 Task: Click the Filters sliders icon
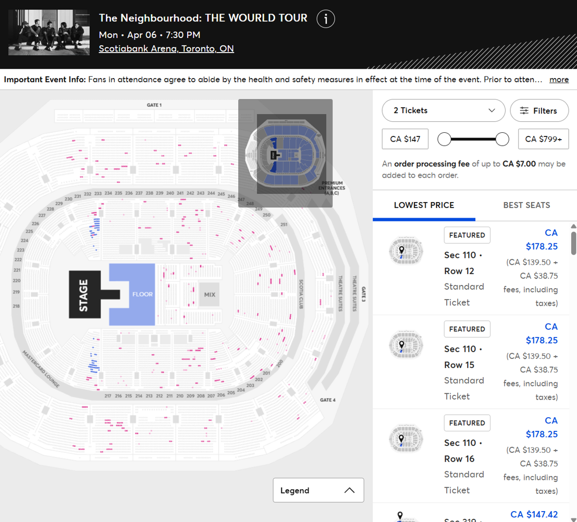[524, 110]
